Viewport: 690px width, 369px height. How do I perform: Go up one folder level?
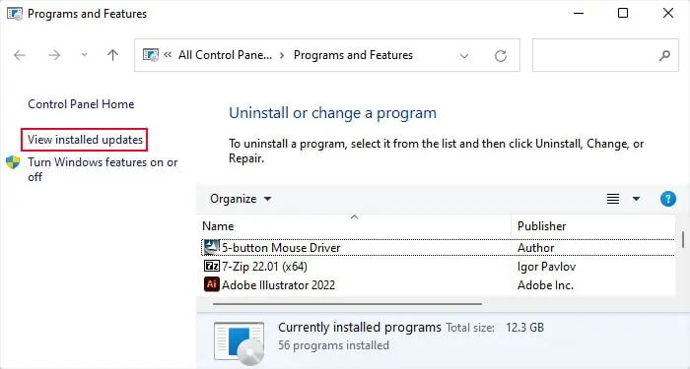pos(112,55)
